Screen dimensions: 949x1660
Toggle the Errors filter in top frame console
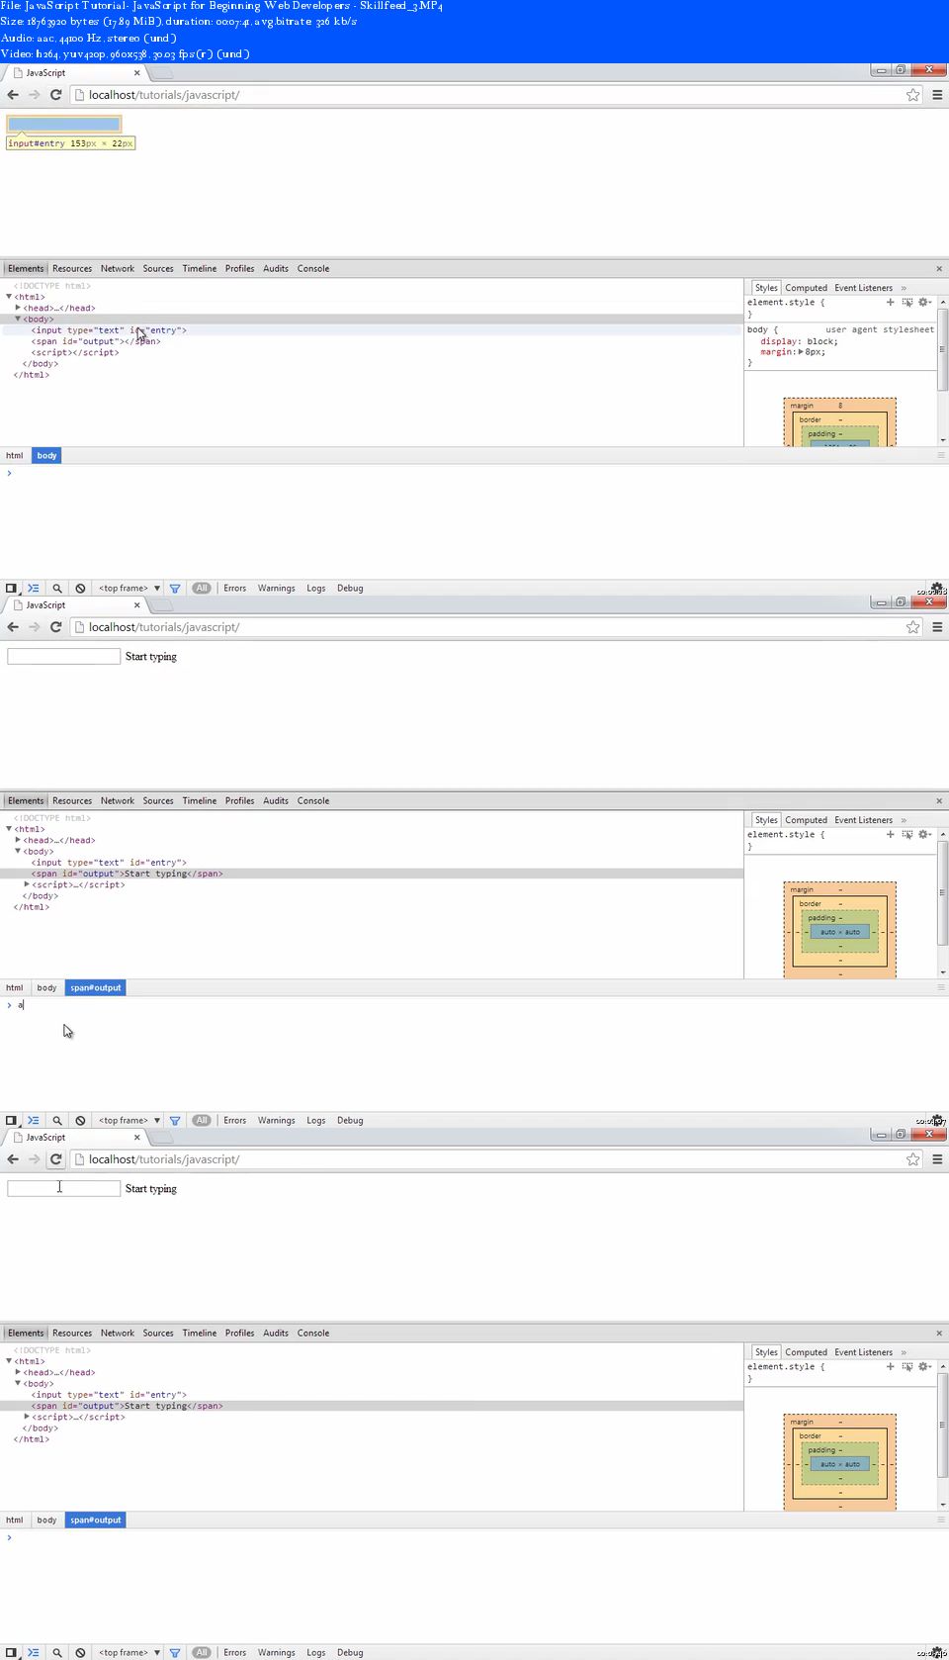[235, 588]
